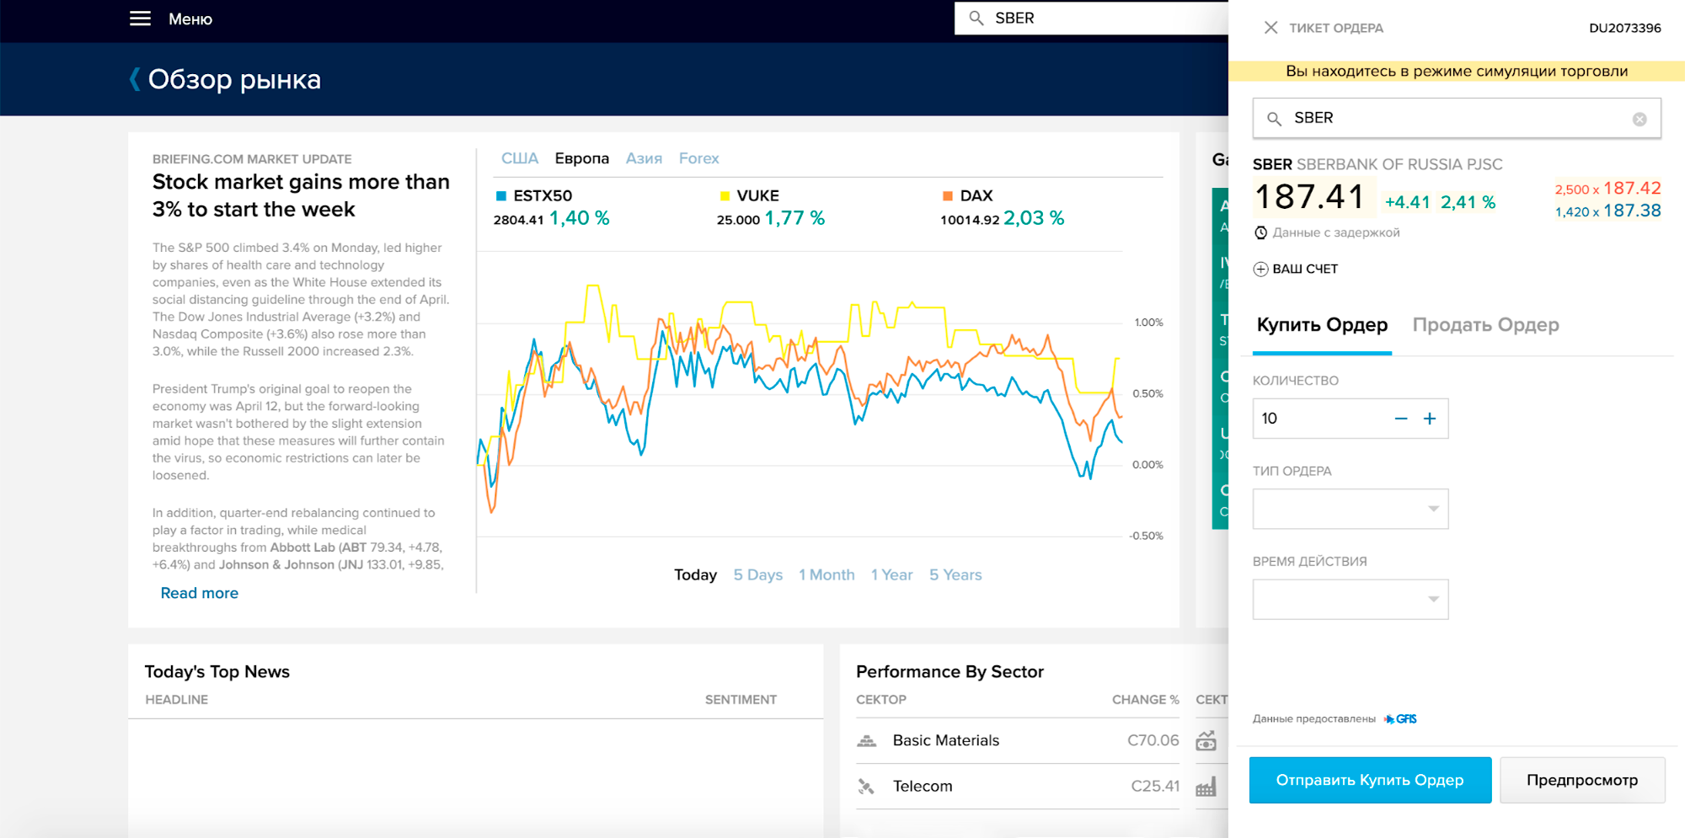Click the ESTX50 blue legend swatch

(x=501, y=196)
